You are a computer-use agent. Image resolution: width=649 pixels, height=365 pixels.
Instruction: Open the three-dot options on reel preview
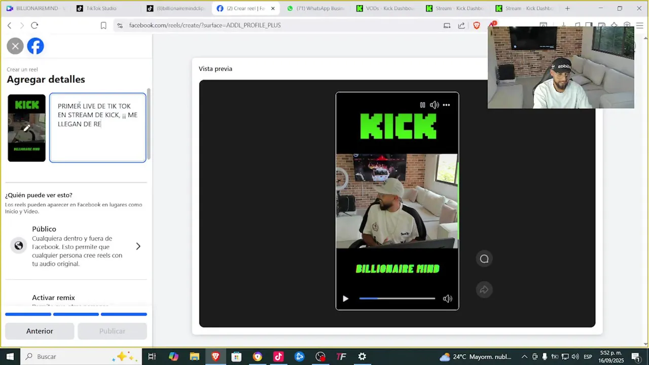pyautogui.click(x=446, y=105)
